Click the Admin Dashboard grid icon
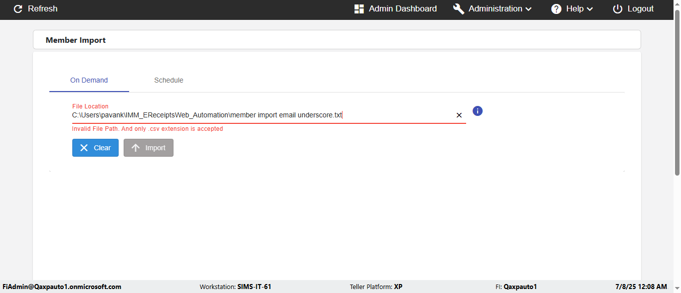The height and width of the screenshot is (293, 681). [359, 9]
